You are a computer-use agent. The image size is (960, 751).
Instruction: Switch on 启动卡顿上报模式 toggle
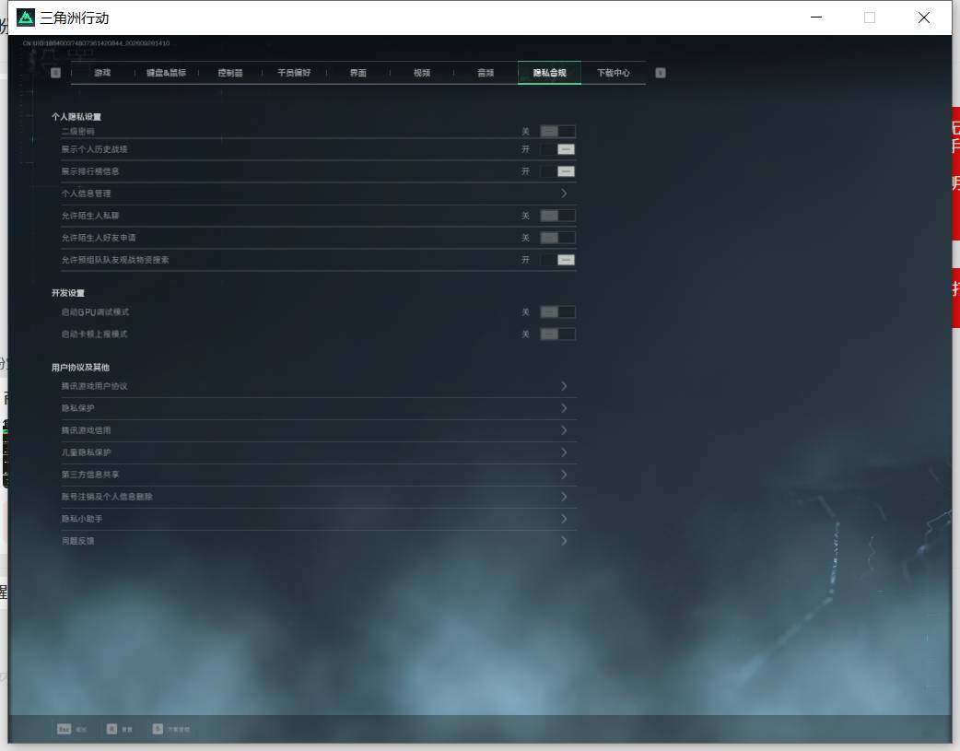(557, 334)
